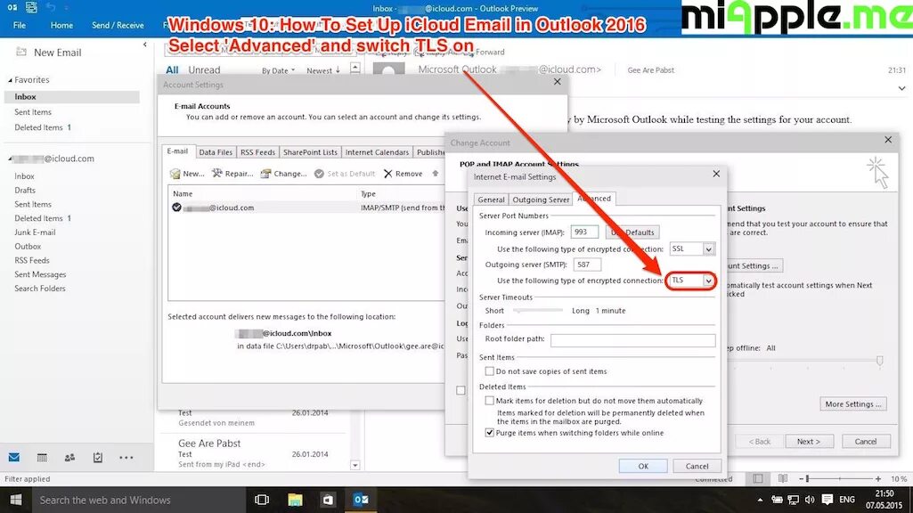The width and height of the screenshot is (913, 513).
Task: Open IMAP encrypted connection SSL dropdown
Action: pyautogui.click(x=709, y=249)
